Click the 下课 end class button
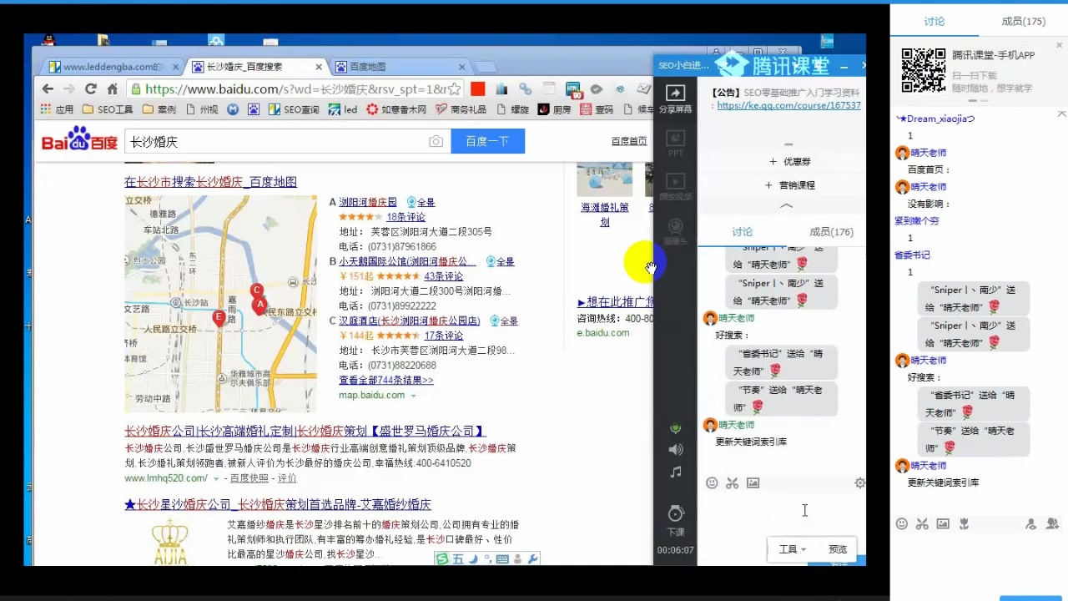 pyautogui.click(x=676, y=519)
